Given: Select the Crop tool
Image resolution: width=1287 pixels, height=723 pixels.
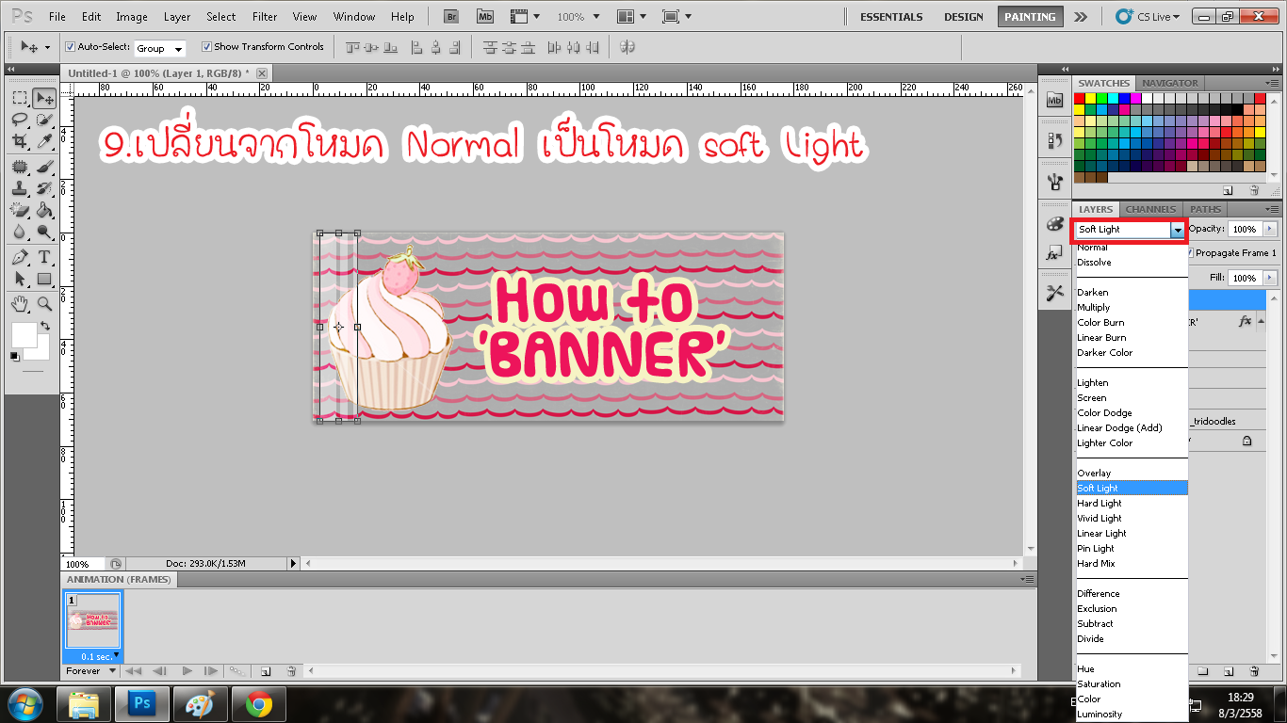Looking at the screenshot, I should 19,141.
